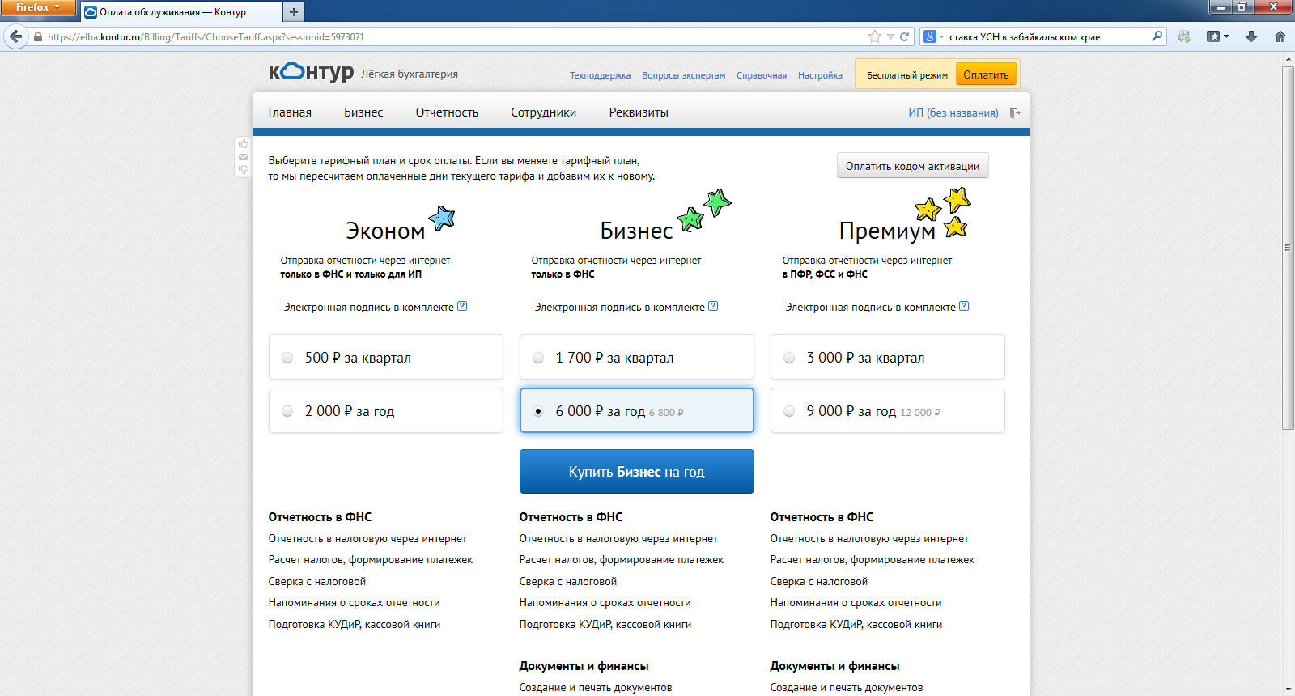Click the thumbs-up feedback icon

pyautogui.click(x=244, y=144)
